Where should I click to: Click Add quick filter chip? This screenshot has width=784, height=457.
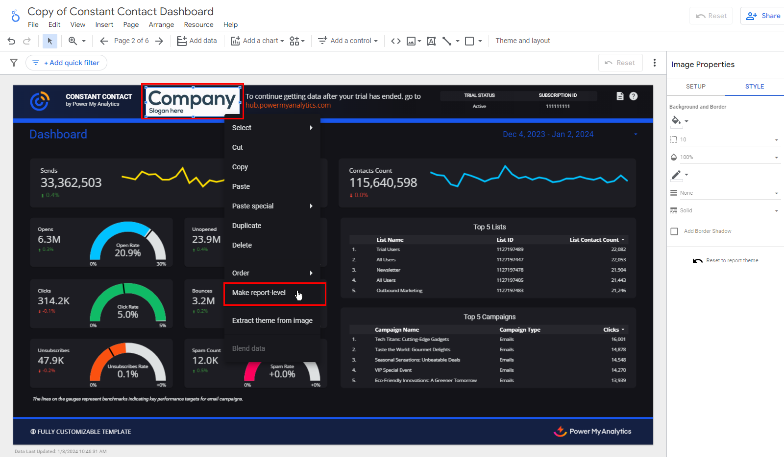point(67,63)
